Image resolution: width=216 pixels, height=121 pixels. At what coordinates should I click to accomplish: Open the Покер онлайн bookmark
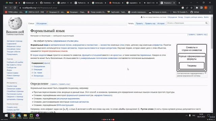coord(97,12)
